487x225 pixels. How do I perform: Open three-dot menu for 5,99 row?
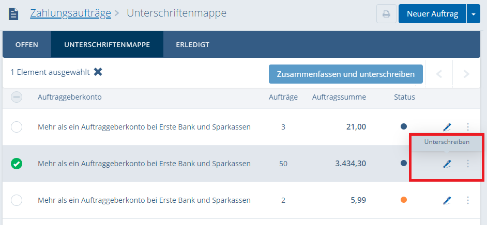[x=468, y=200]
